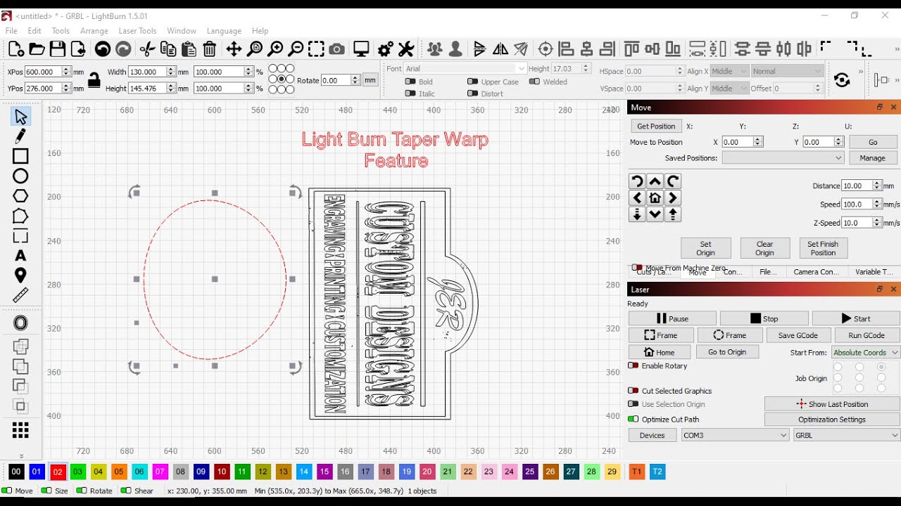901x506 pixels.
Task: Open the COM3 port dropdown
Action: 735,435
